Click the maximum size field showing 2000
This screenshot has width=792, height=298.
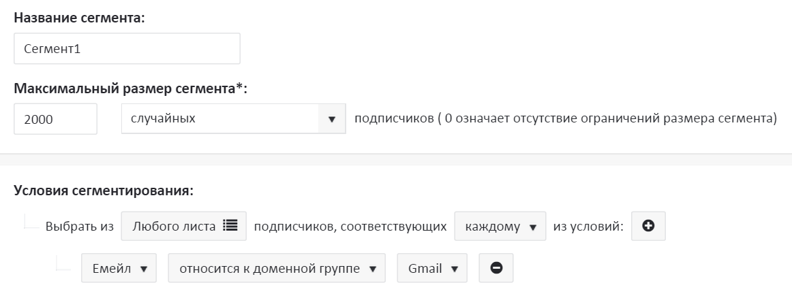coord(56,119)
